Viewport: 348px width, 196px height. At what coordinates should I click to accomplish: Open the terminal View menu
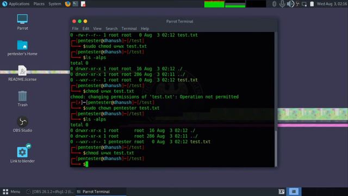pos(97,28)
